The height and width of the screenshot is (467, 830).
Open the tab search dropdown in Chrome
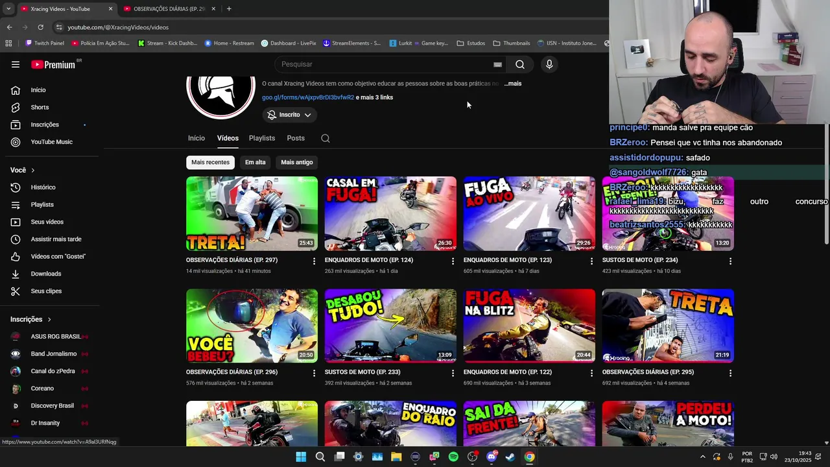pos(8,9)
